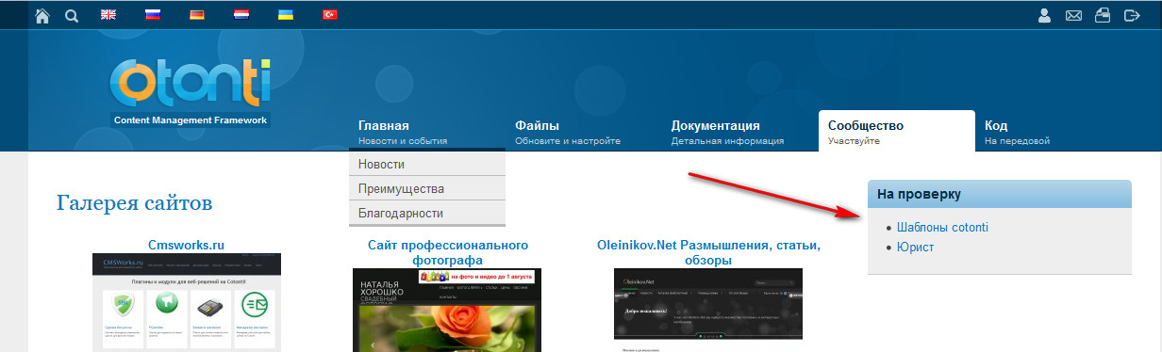Switch language using the Turkish flag

coord(330,15)
